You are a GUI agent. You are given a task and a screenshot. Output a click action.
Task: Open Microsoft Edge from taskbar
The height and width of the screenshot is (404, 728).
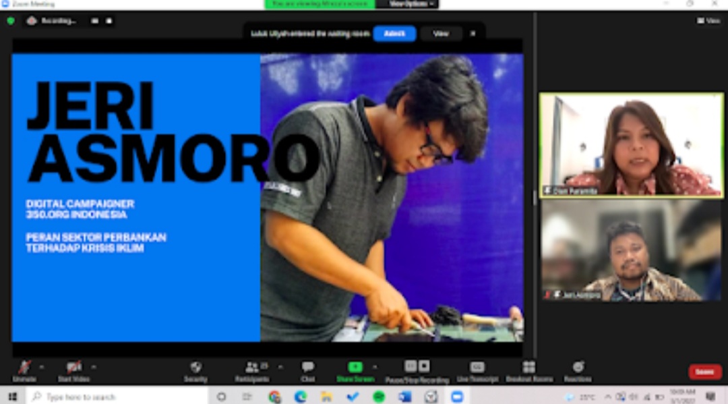pyautogui.click(x=301, y=397)
